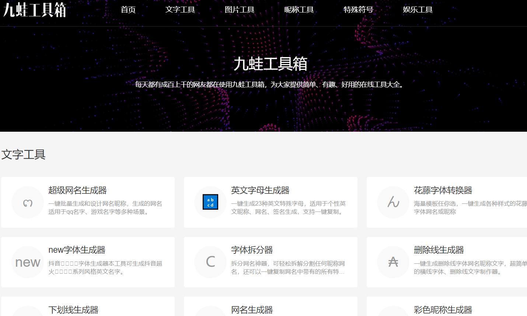Open the 超级网名生成器 title link
This screenshot has width=527, height=316.
coord(77,191)
